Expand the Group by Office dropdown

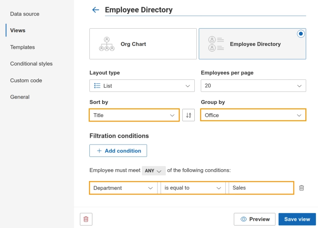(253, 115)
